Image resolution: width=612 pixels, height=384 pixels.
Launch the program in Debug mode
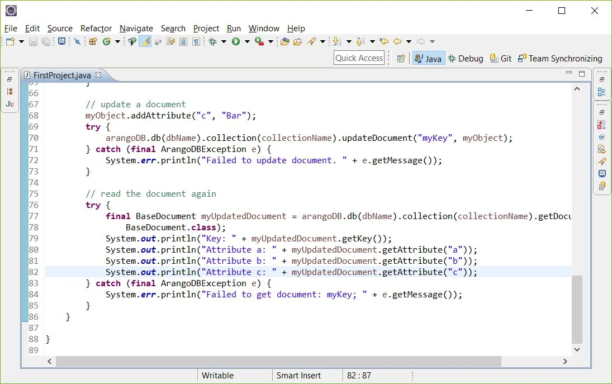212,41
